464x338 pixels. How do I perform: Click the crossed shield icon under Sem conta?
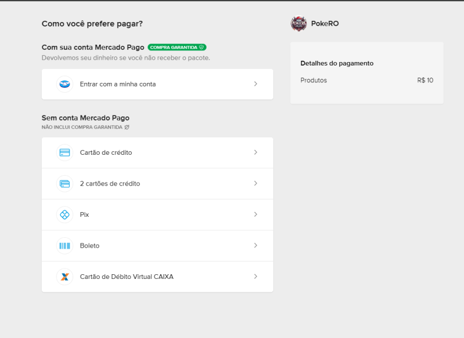pos(127,127)
